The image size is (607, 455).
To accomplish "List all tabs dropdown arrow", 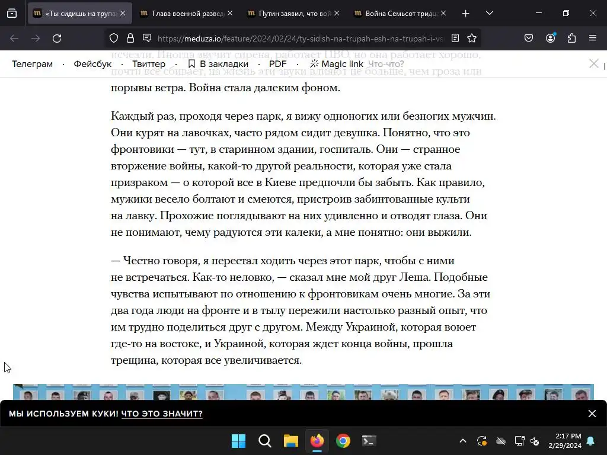I will tap(489, 13).
